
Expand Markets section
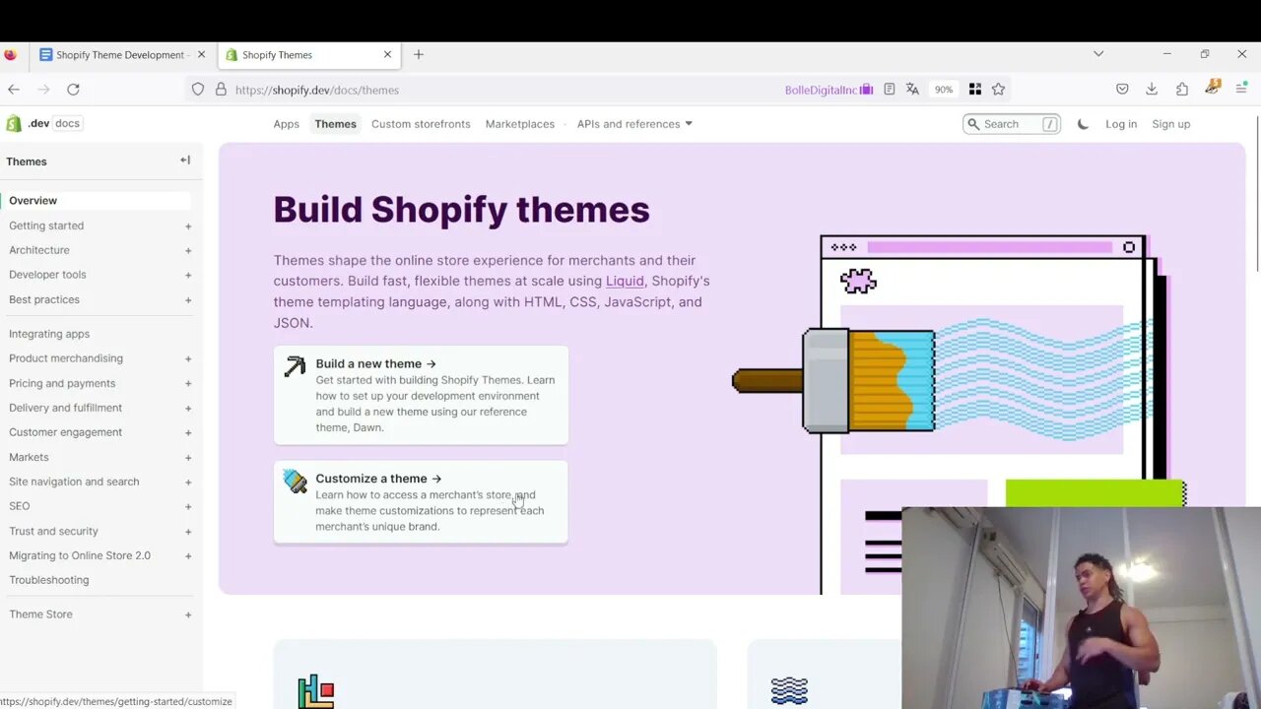[x=188, y=457]
